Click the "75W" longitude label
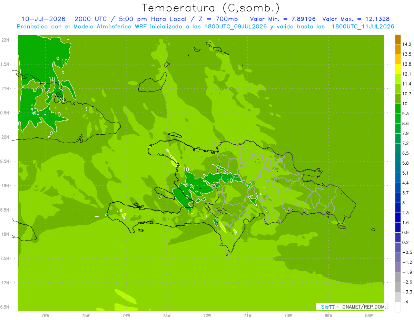 coord(86,315)
